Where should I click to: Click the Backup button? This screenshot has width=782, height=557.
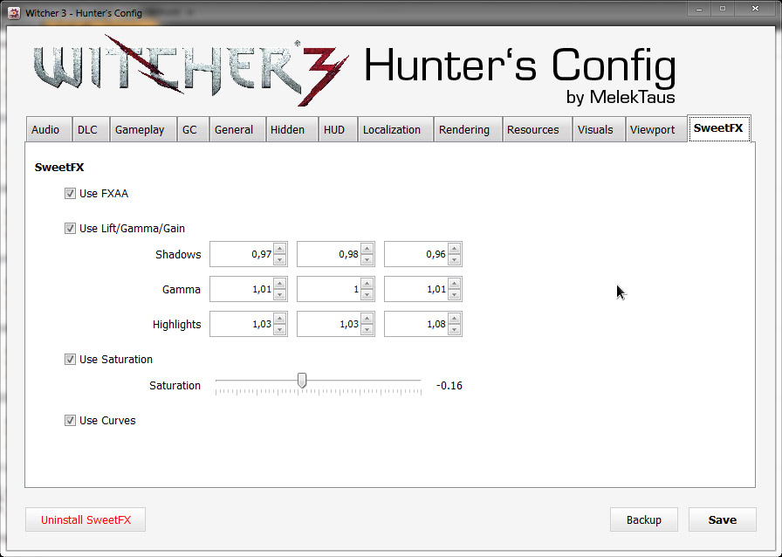pos(643,520)
